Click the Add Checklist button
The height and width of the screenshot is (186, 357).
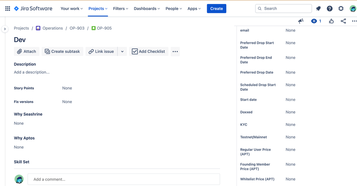[x=149, y=51]
